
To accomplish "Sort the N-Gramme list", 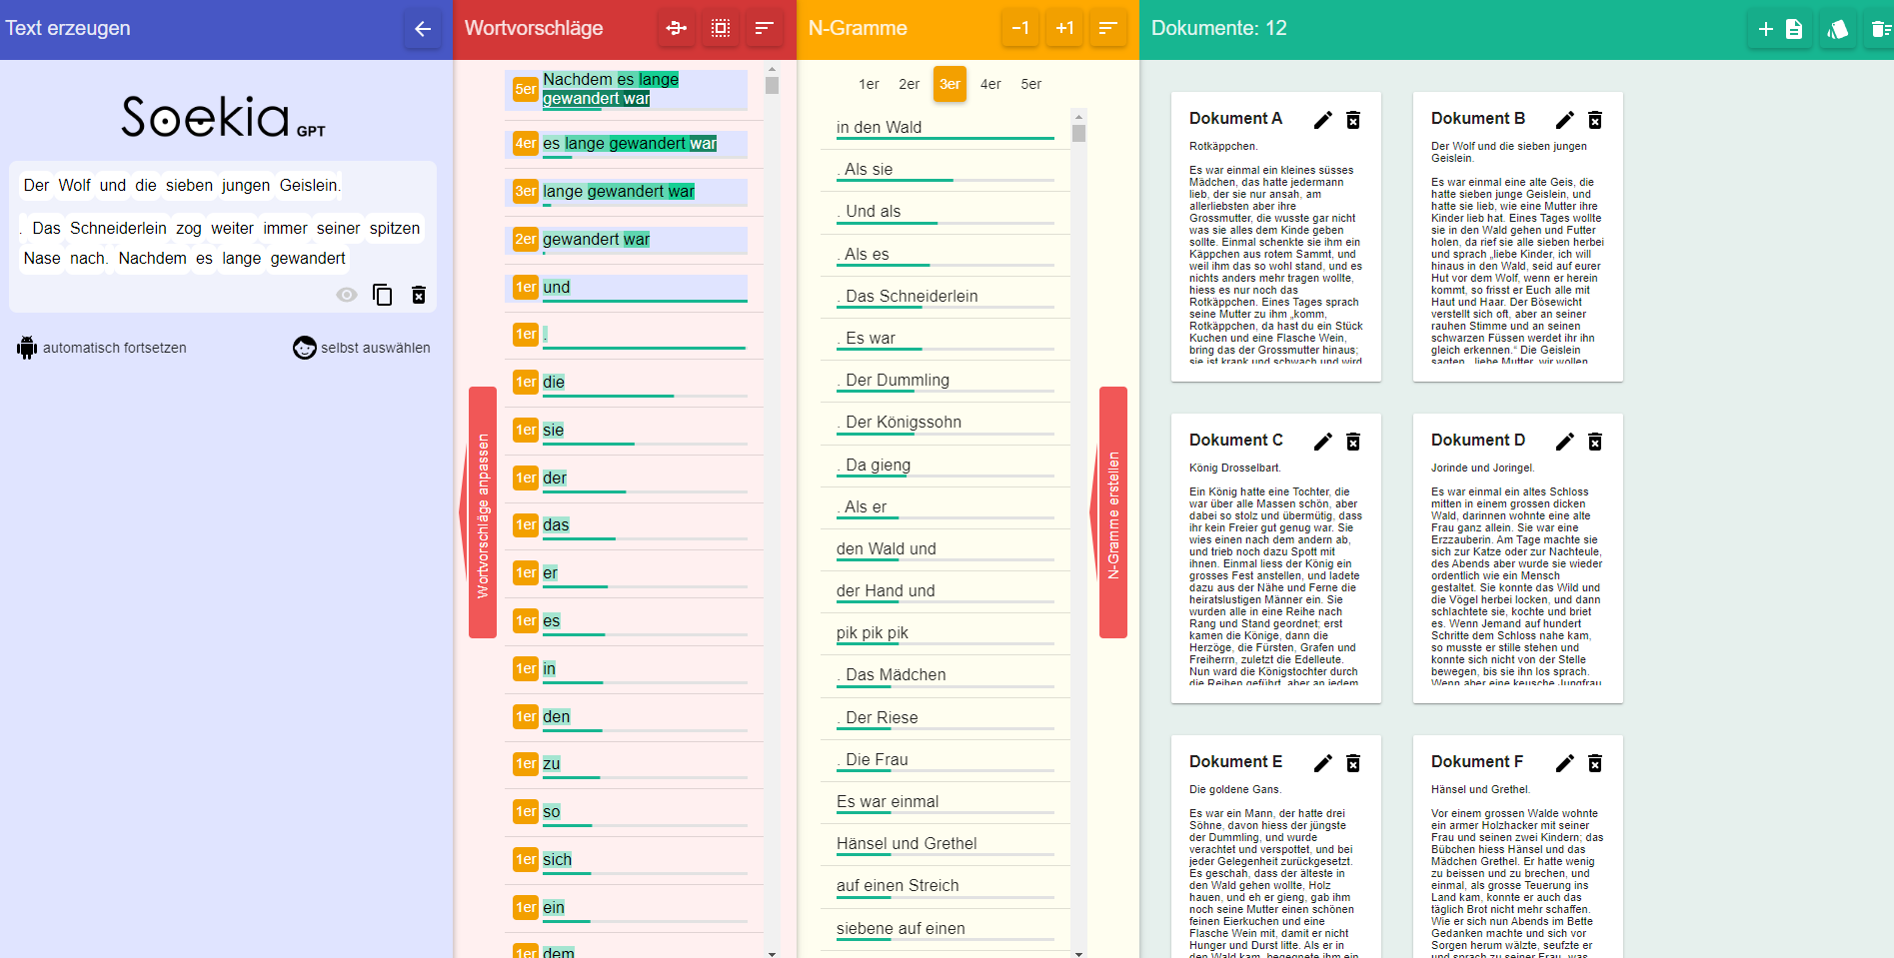I will (x=1107, y=28).
